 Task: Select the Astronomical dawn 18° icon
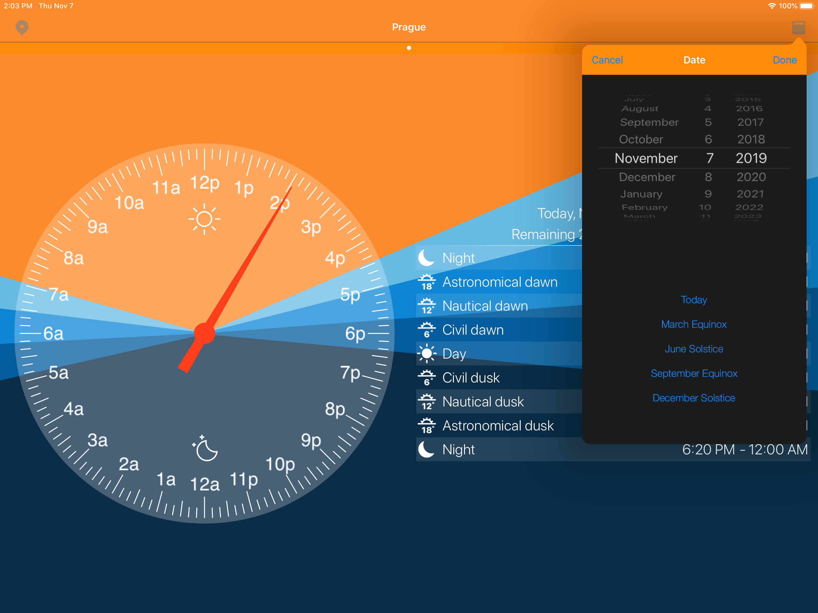pos(427,282)
